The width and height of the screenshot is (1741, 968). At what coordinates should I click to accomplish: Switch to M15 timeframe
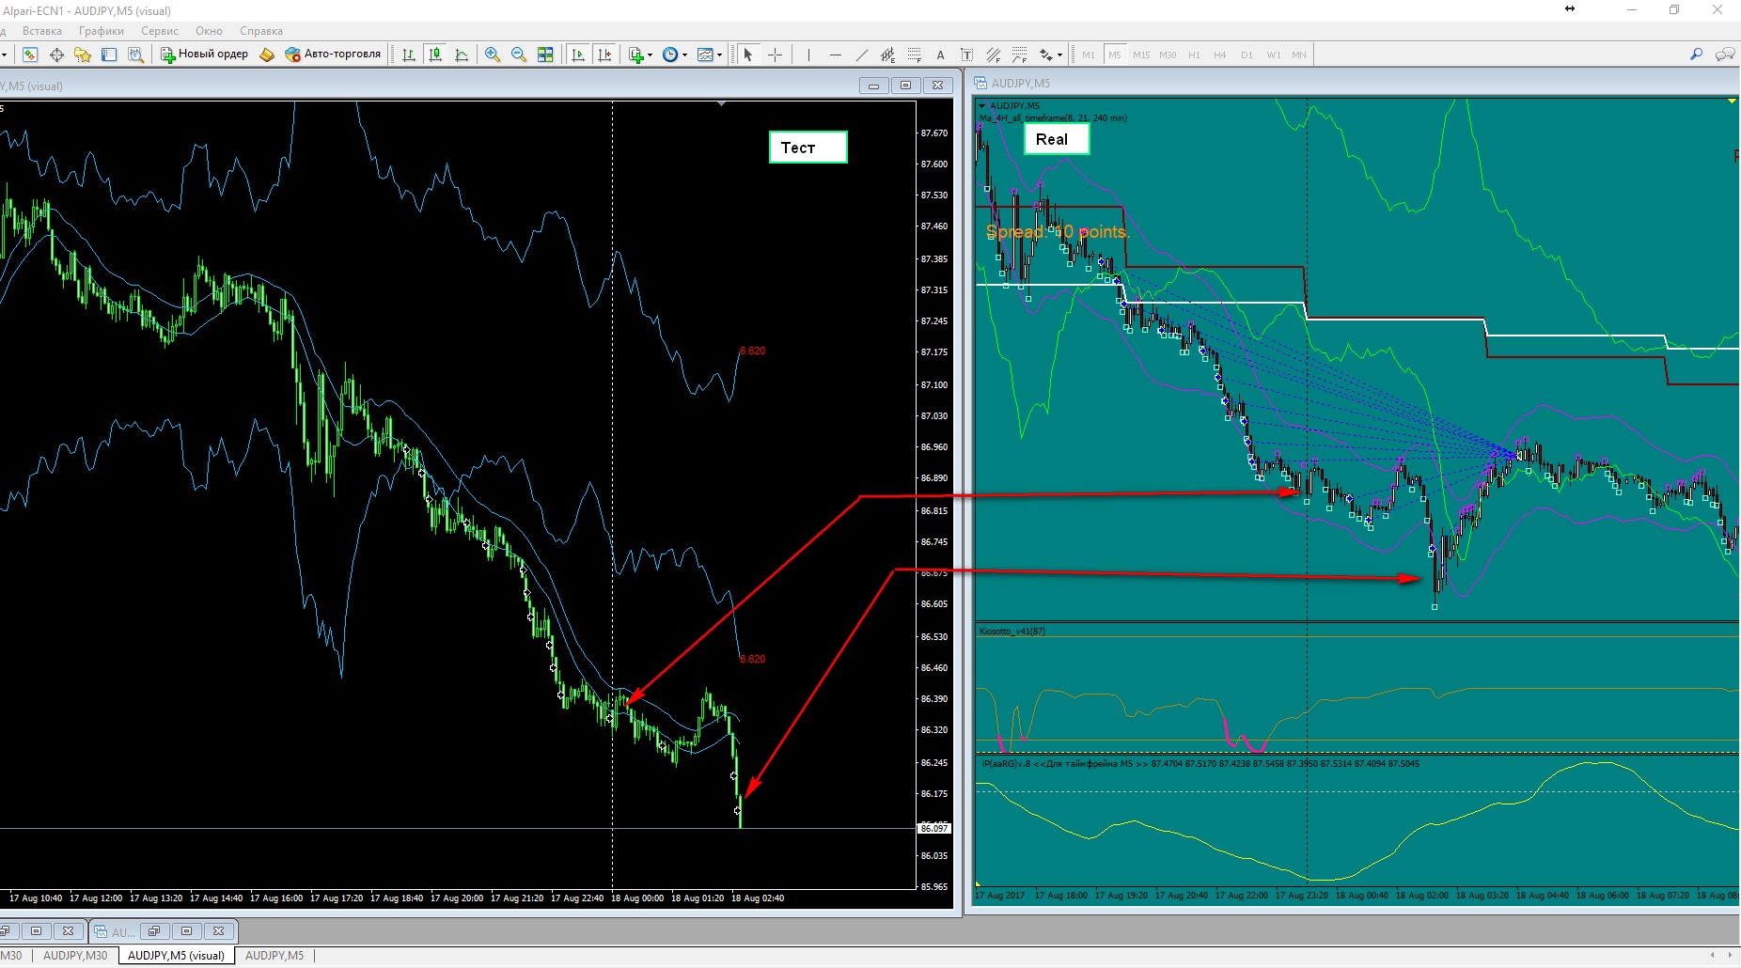click(x=1141, y=55)
